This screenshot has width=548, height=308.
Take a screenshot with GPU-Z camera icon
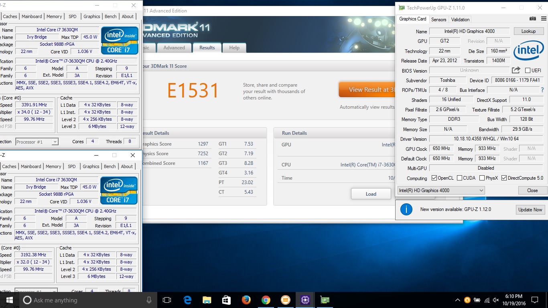(532, 19)
